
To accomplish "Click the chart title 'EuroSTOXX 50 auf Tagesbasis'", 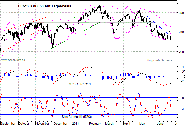I will pyautogui.click(x=45, y=6).
